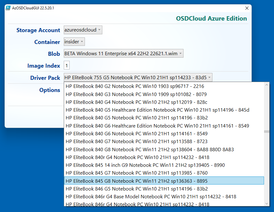Select HP EliteBook 840 G4 sp112019 driver pack
The width and height of the screenshot is (274, 212).
[x=164, y=102]
